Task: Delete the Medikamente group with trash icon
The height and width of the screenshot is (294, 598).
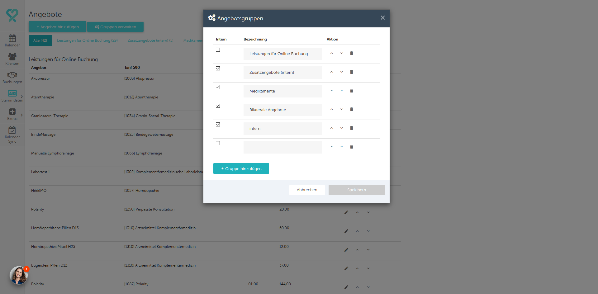Action: click(351, 91)
